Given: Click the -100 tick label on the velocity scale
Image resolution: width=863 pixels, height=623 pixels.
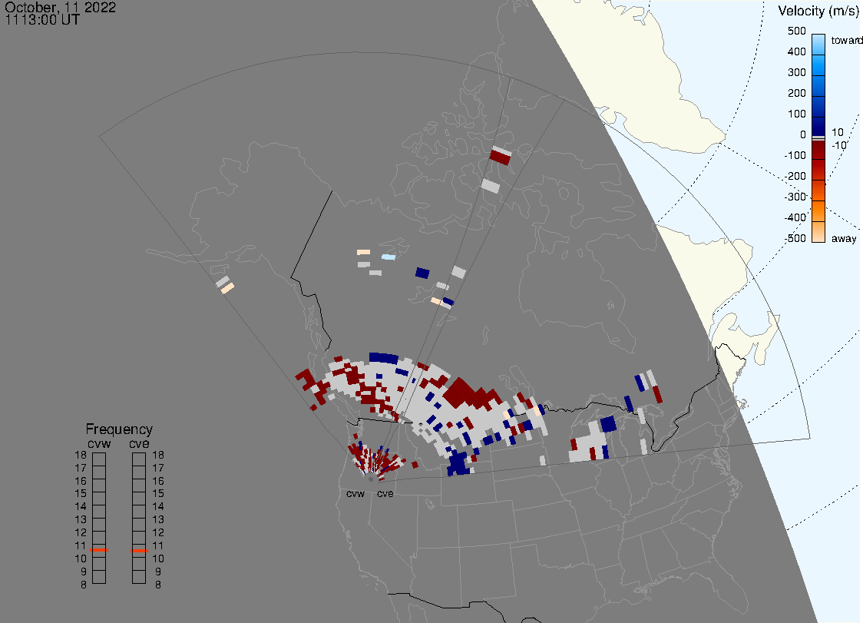Looking at the screenshot, I should [795, 155].
